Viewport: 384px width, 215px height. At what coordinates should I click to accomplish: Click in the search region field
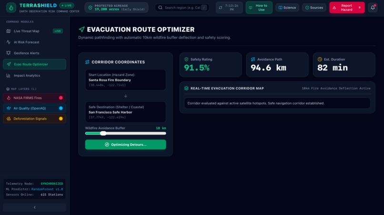click(182, 8)
